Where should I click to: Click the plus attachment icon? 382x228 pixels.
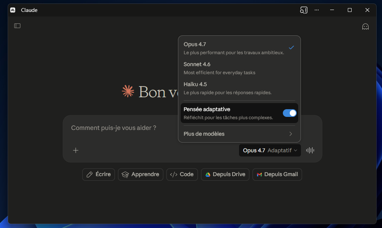pyautogui.click(x=76, y=150)
